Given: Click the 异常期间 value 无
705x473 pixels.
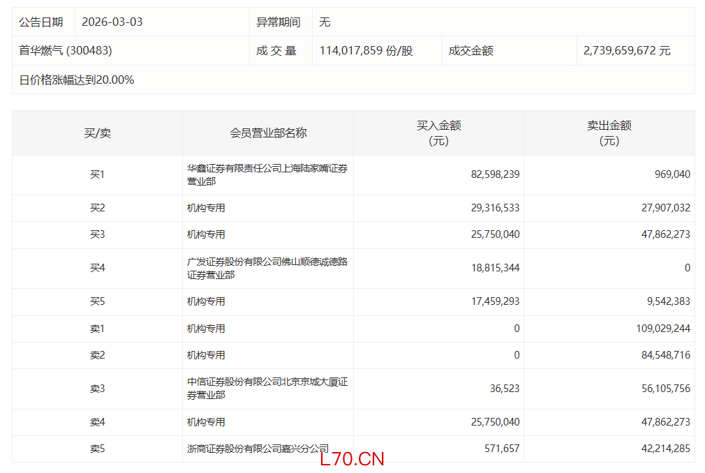Looking at the screenshot, I should coord(325,22).
